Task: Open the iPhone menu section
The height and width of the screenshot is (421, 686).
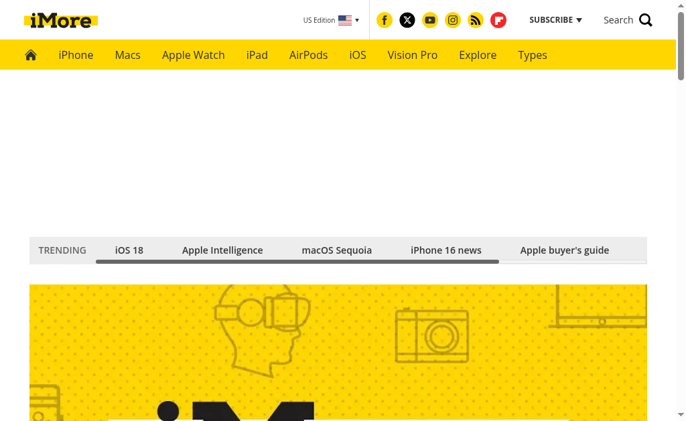Action: click(76, 55)
